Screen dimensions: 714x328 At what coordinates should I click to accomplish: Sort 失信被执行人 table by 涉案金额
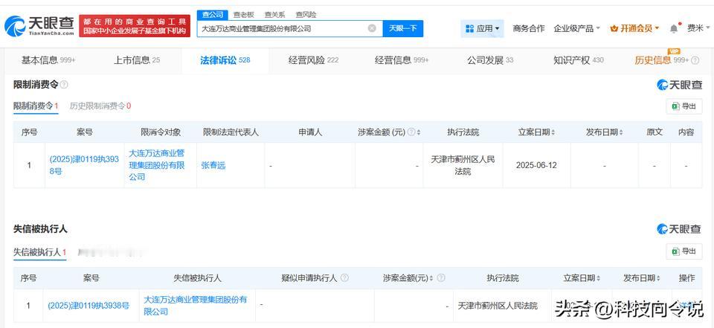pos(431,278)
